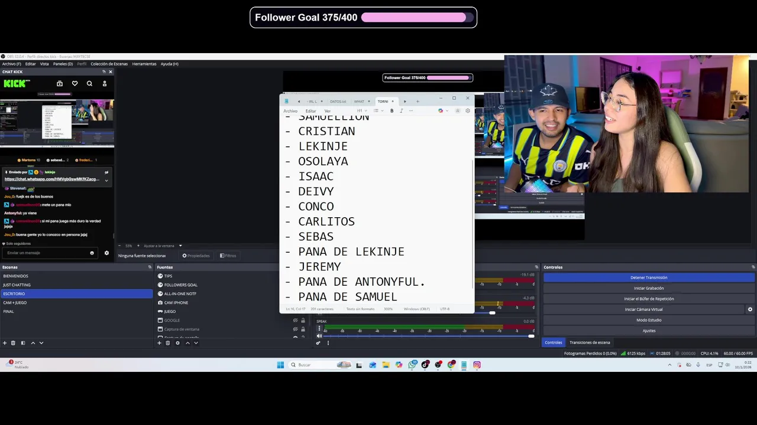
Task: Open the Kick clips icon in chat header
Action: click(60, 83)
